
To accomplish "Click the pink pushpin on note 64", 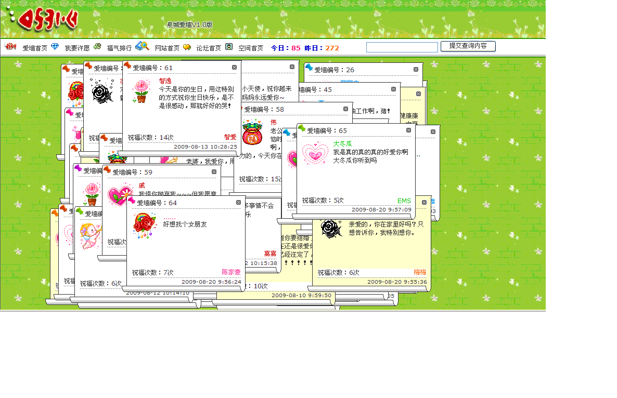I will coord(132,201).
